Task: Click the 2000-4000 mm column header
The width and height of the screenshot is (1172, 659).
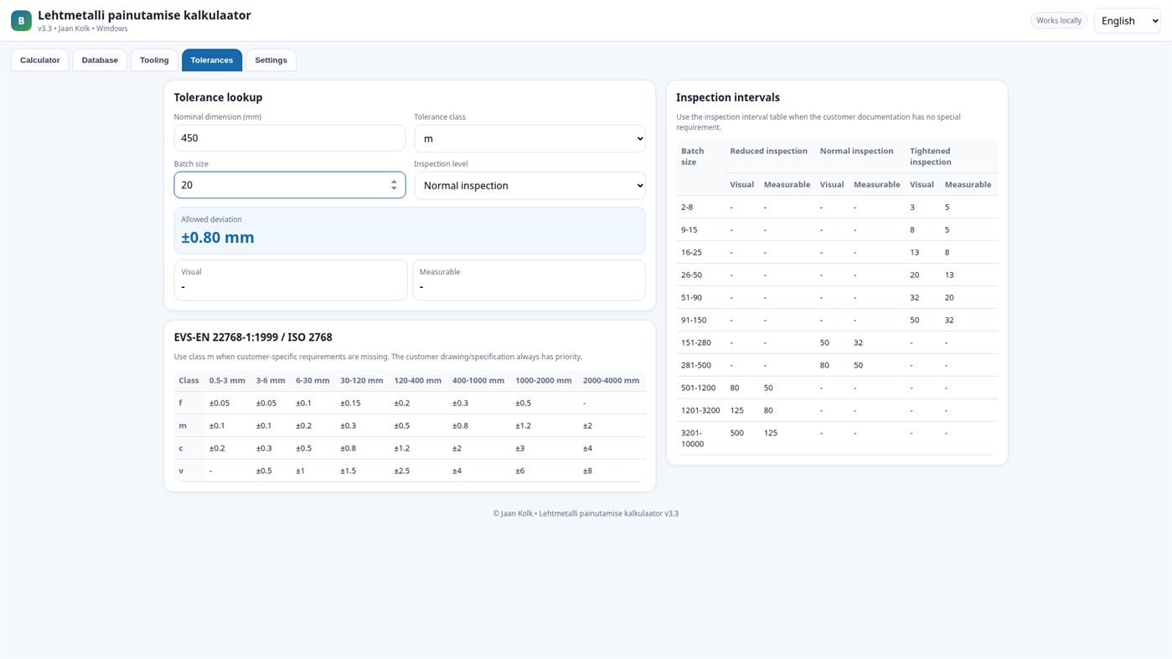Action: 611,380
